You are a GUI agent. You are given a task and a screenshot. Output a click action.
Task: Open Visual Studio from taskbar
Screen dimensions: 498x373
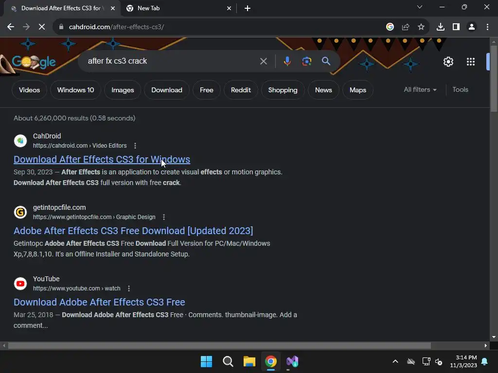point(292,361)
